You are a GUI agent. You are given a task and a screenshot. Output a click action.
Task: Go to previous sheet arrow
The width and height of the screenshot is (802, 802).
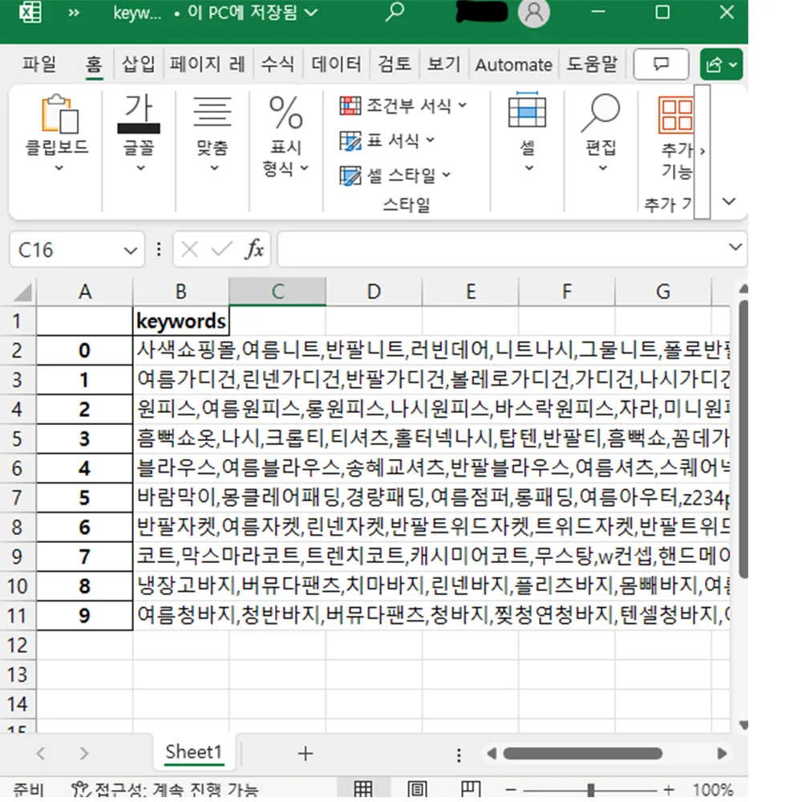click(41, 753)
